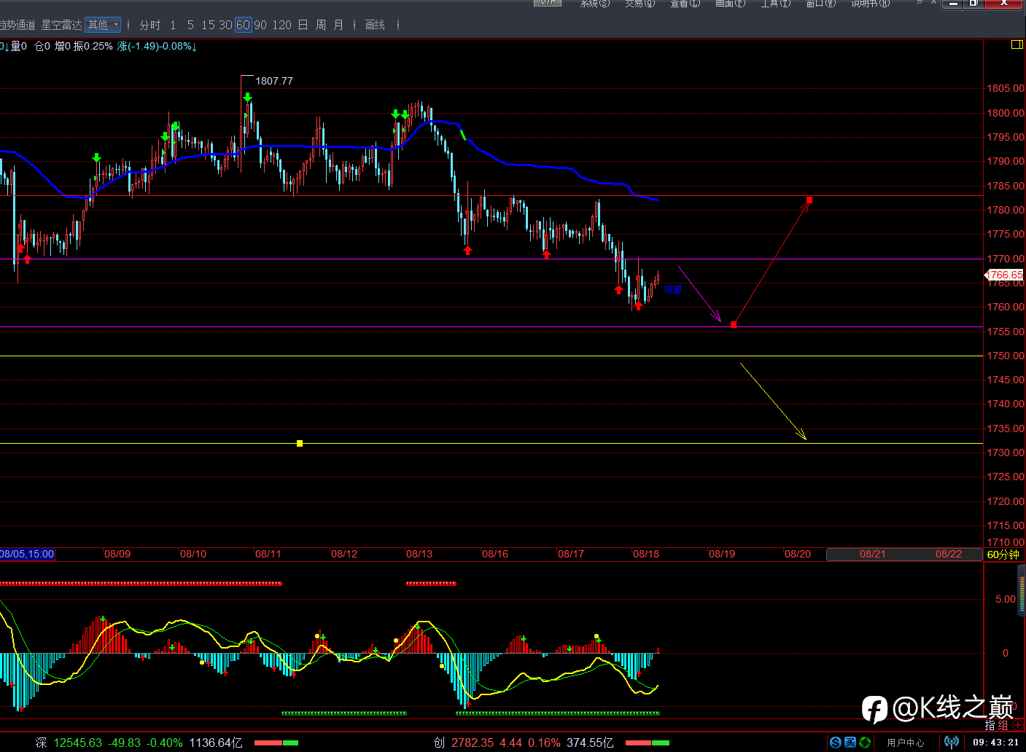The image size is (1026, 752).
Task: Click the red-green bar next to 1136.64亿
Action: pos(276,743)
